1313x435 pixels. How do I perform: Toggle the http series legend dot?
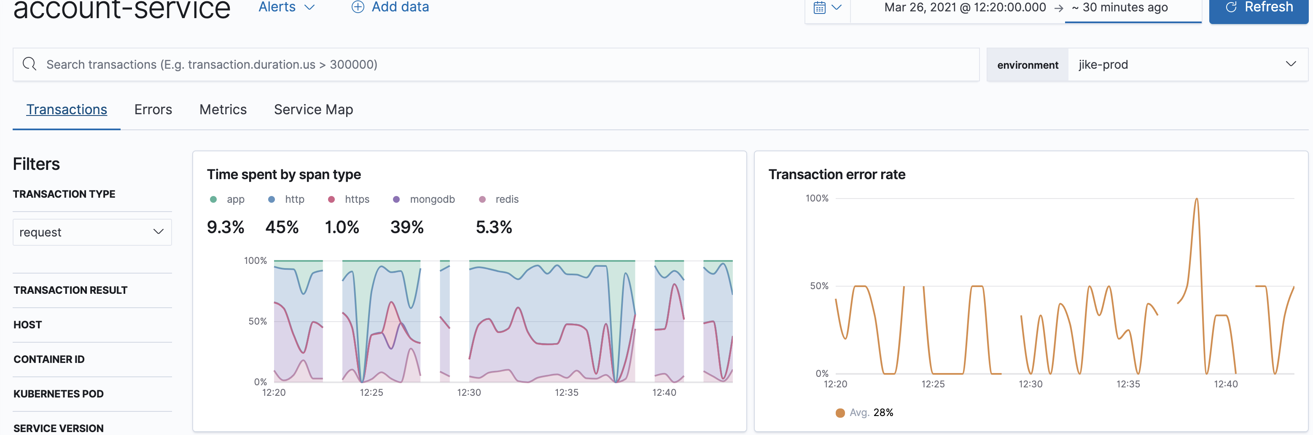[272, 199]
